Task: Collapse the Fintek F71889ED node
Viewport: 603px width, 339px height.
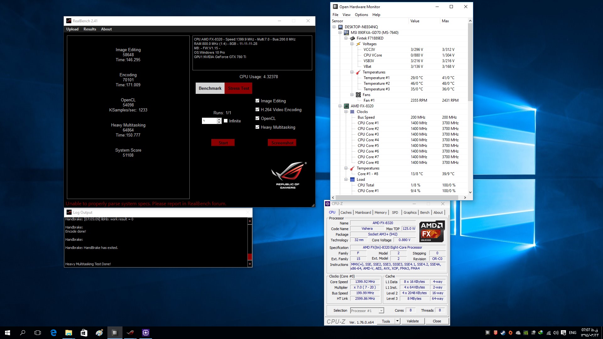Action: pos(346,38)
